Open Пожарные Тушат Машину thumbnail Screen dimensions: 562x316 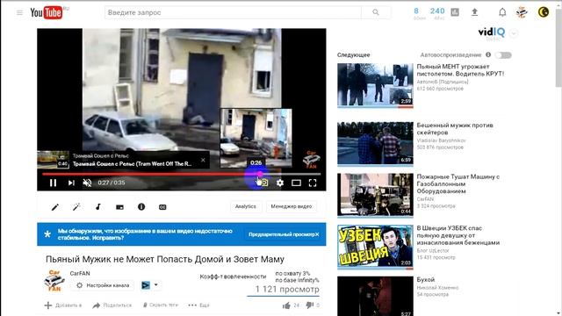click(375, 195)
